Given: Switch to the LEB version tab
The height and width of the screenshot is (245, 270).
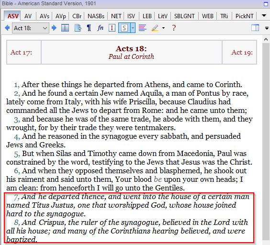Looking at the screenshot, I should tap(147, 16).
